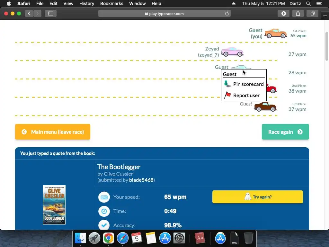Viewport: 329px width, 247px height.
Task: Click the 65 wpm first place score
Action: tap(298, 36)
